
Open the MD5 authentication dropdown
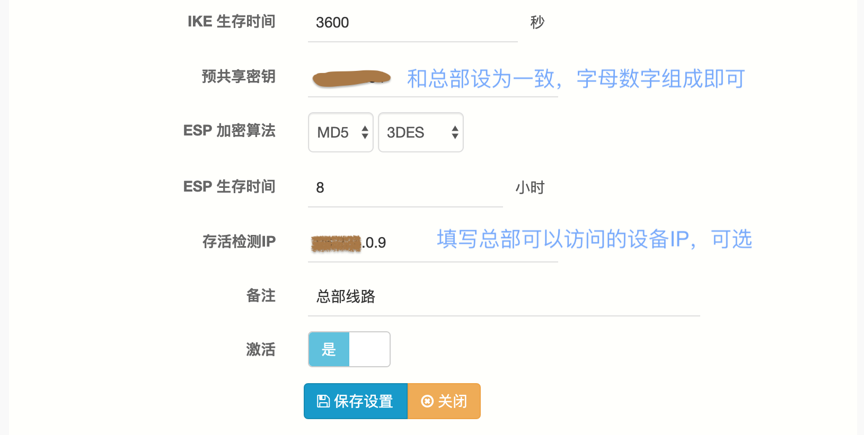click(x=340, y=132)
